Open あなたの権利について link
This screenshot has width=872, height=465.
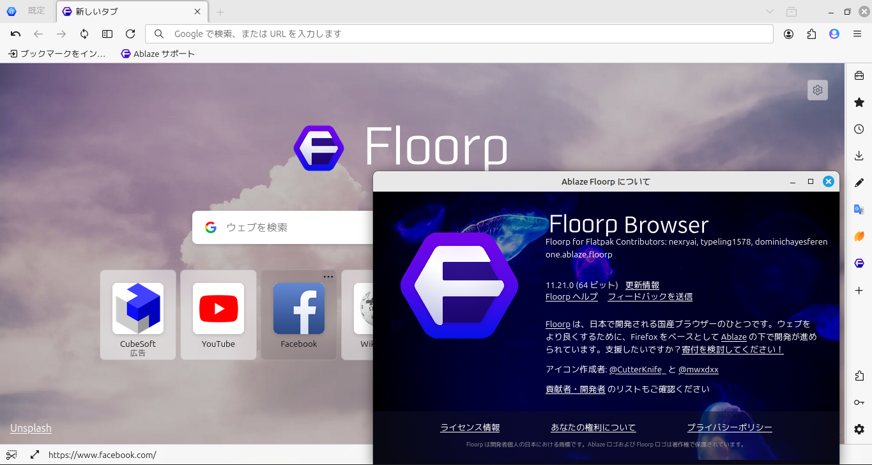593,428
